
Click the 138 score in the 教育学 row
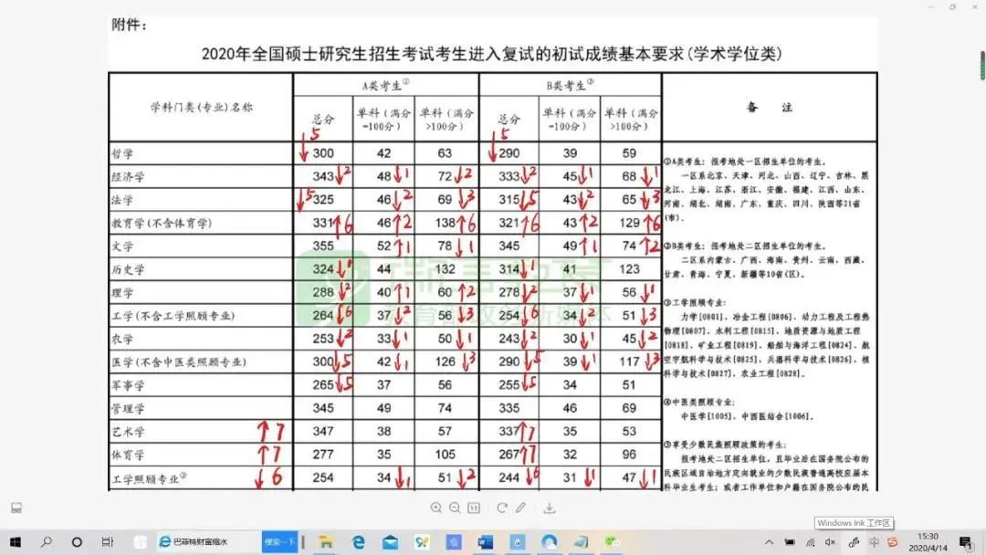click(x=446, y=223)
